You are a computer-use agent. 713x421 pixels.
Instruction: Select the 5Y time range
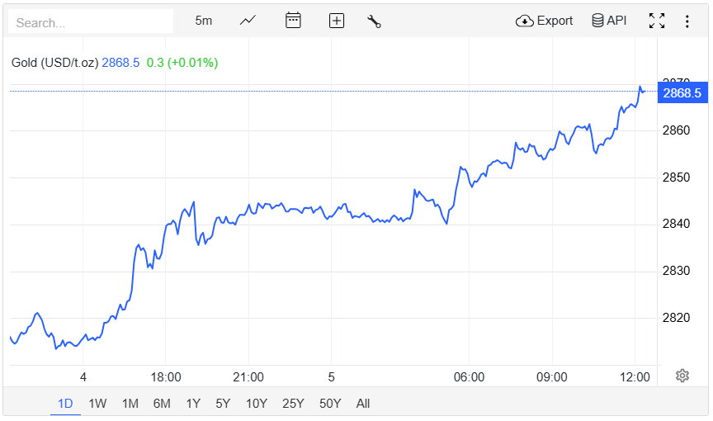pos(223,404)
